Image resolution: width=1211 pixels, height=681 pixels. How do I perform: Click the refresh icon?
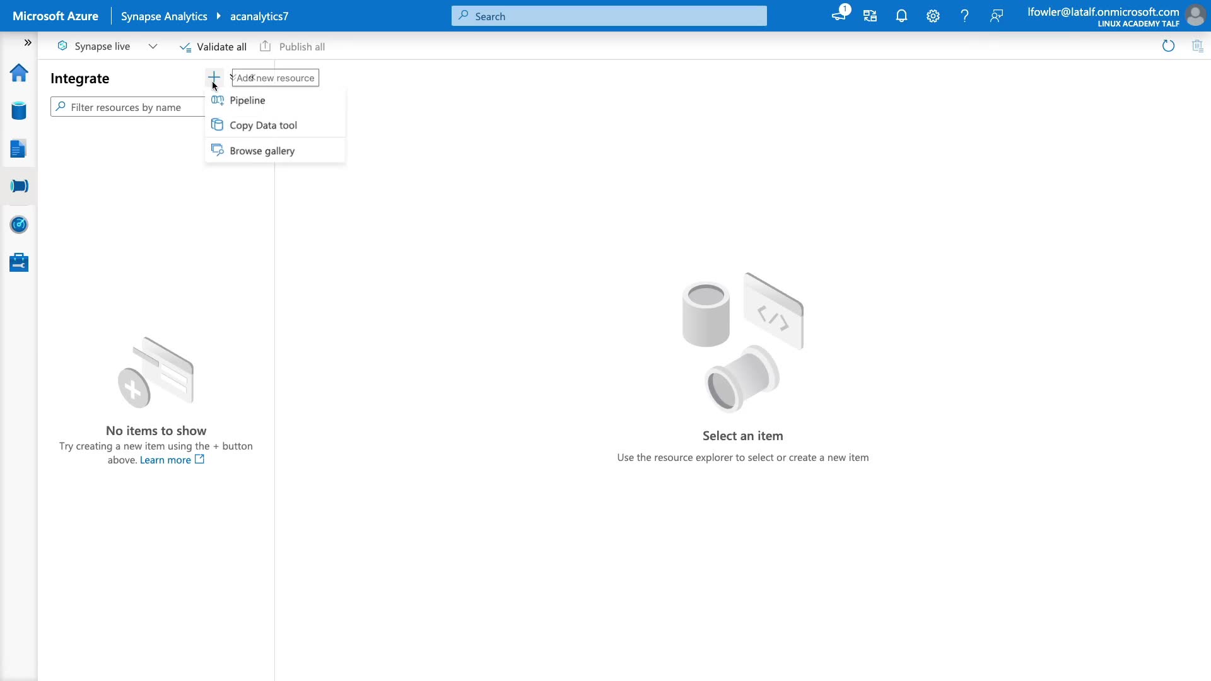point(1168,46)
